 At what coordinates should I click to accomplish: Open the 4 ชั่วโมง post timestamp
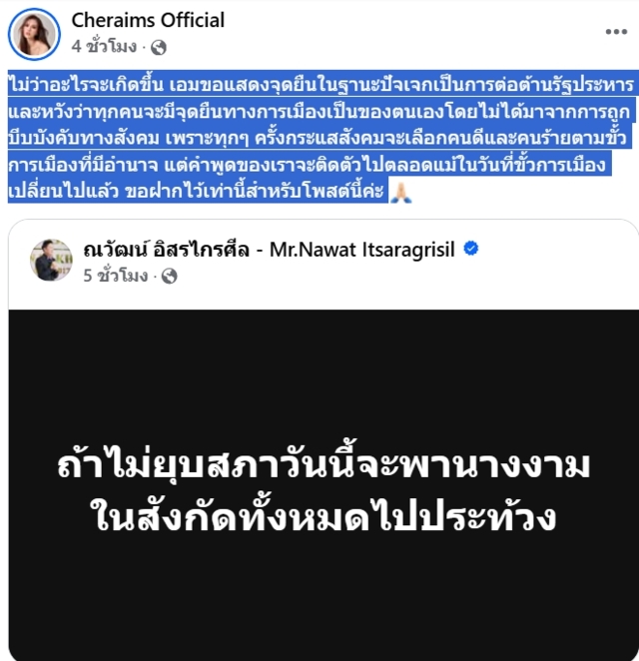point(104,46)
